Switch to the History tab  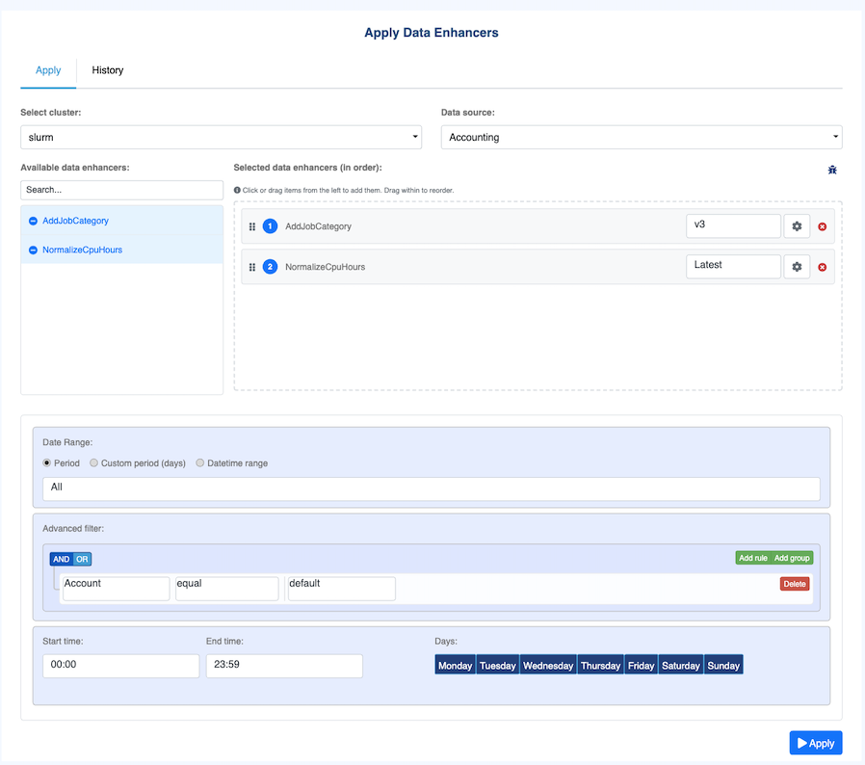pyautogui.click(x=108, y=70)
